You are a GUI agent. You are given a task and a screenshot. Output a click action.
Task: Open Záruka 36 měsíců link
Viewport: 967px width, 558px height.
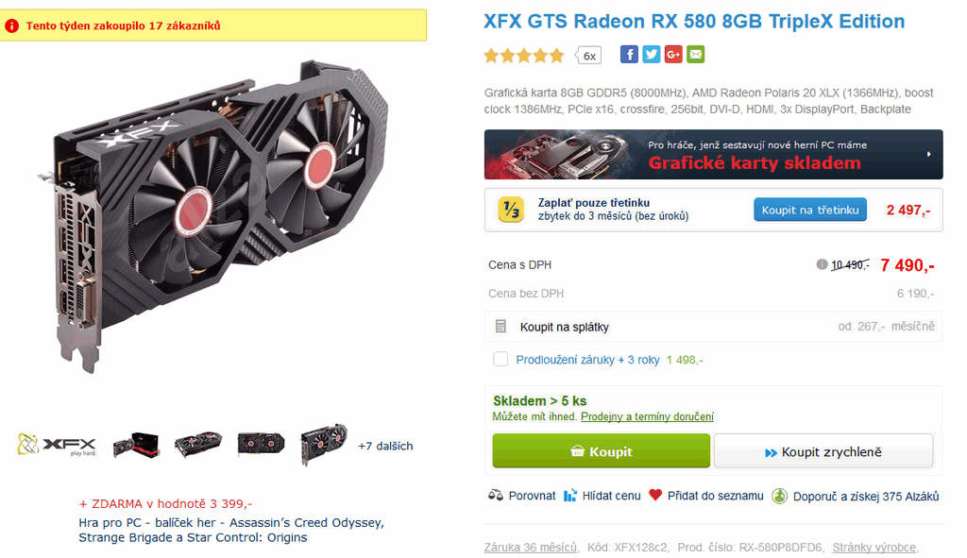531,547
